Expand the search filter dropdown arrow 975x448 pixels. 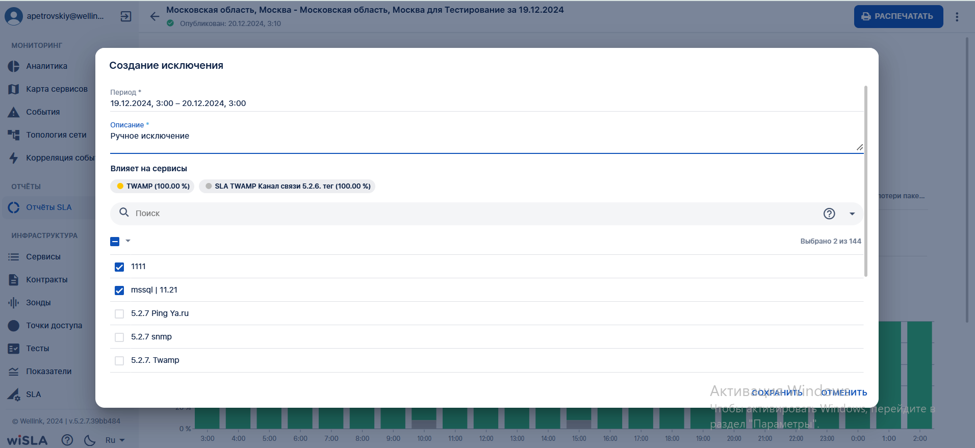pyautogui.click(x=852, y=214)
